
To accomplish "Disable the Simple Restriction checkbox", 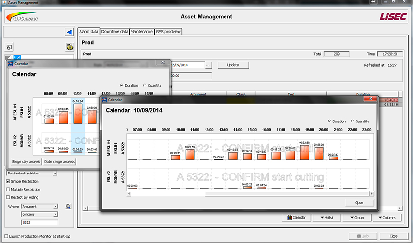I will pyautogui.click(x=8, y=181).
